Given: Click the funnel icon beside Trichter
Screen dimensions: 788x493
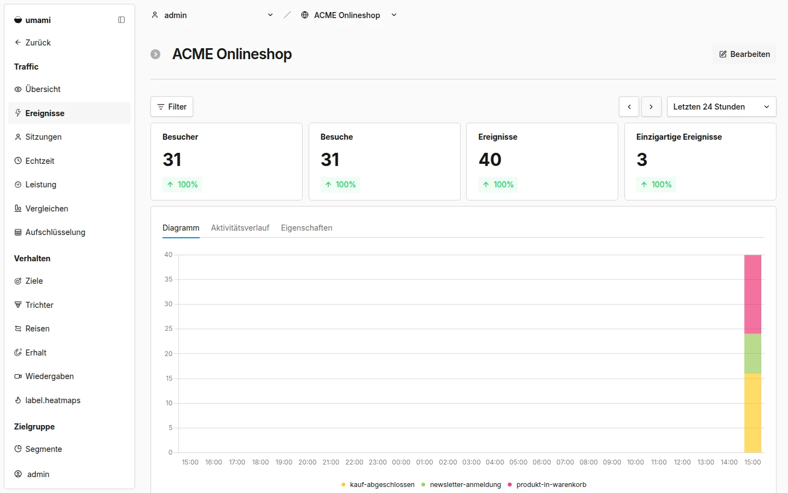Looking at the screenshot, I should (18, 305).
